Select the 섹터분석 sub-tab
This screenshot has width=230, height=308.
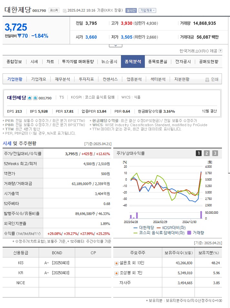(158, 79)
